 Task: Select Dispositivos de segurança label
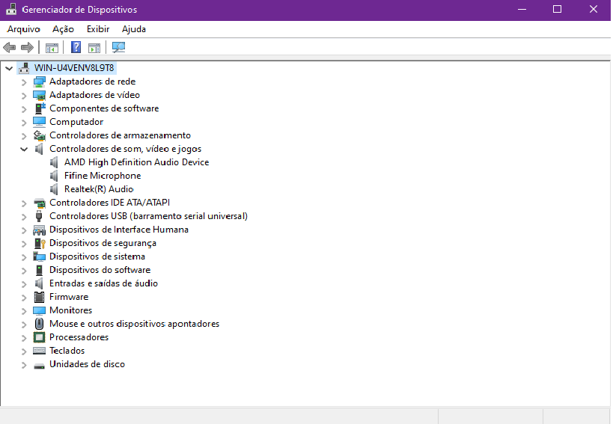(x=103, y=243)
